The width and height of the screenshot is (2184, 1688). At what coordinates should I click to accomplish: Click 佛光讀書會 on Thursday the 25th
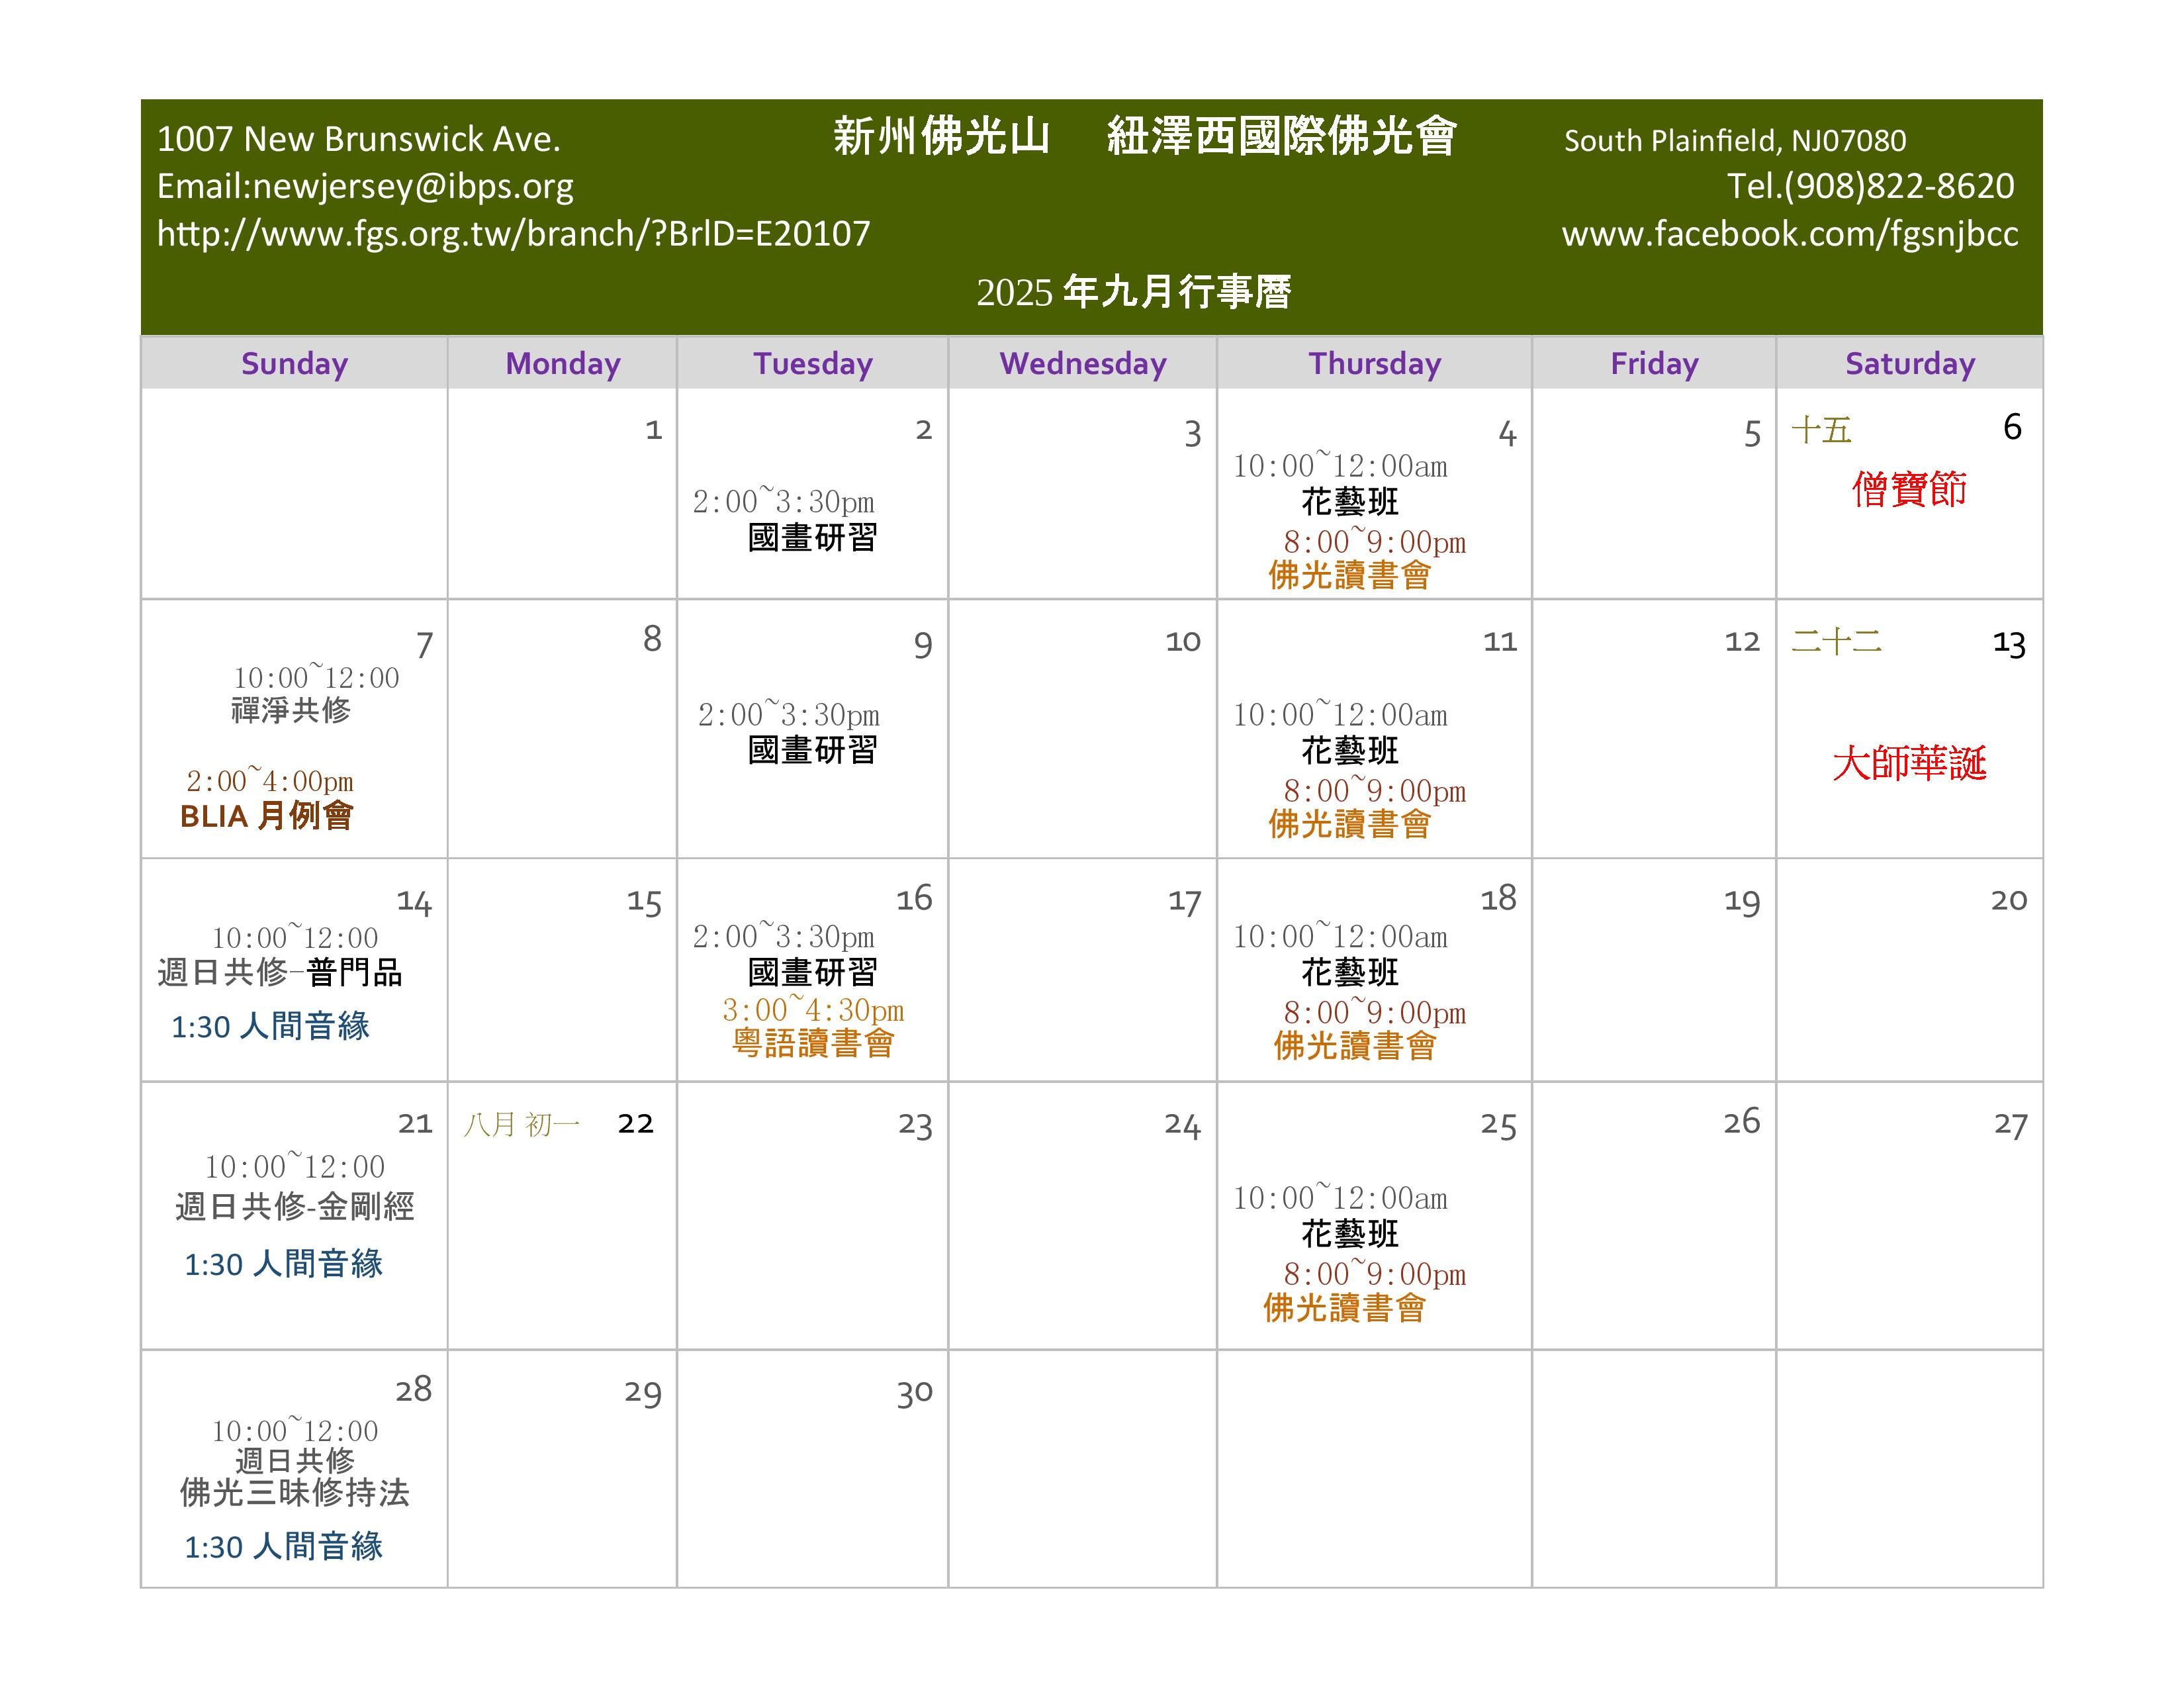click(x=1344, y=1309)
